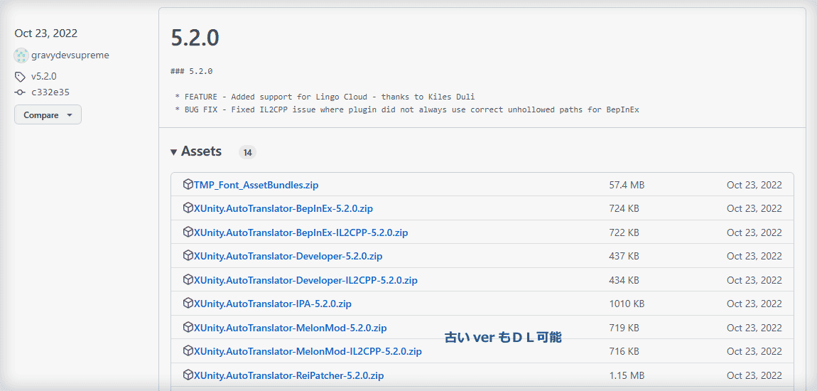The height and width of the screenshot is (391, 817).
Task: Click package icon for TMP_Font_AssetBundles.zip
Action: [188, 184]
